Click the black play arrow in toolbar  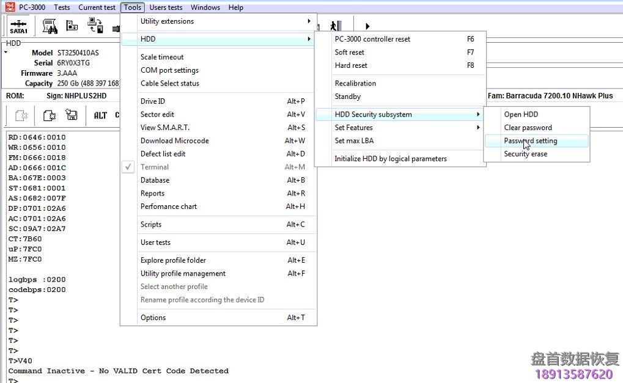pyautogui.click(x=367, y=26)
